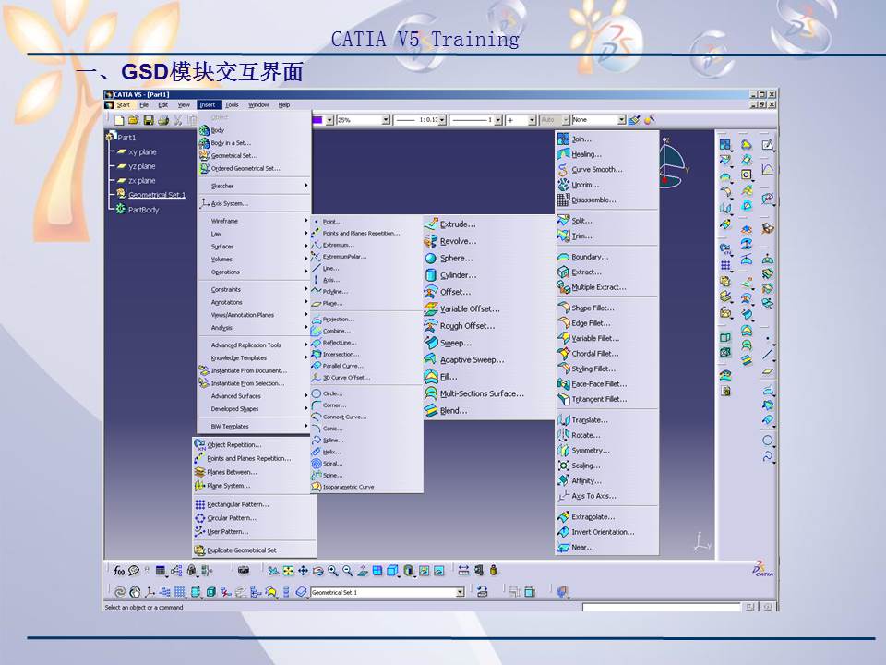Open the 25% zoom percentage dropdown
Image resolution: width=886 pixels, height=665 pixels.
[386, 120]
